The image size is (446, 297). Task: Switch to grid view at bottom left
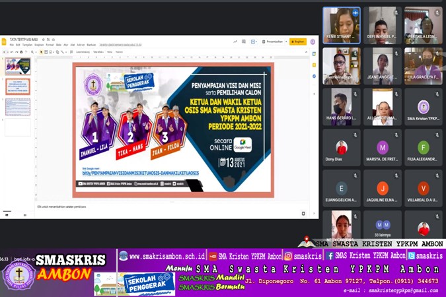pos(25,215)
